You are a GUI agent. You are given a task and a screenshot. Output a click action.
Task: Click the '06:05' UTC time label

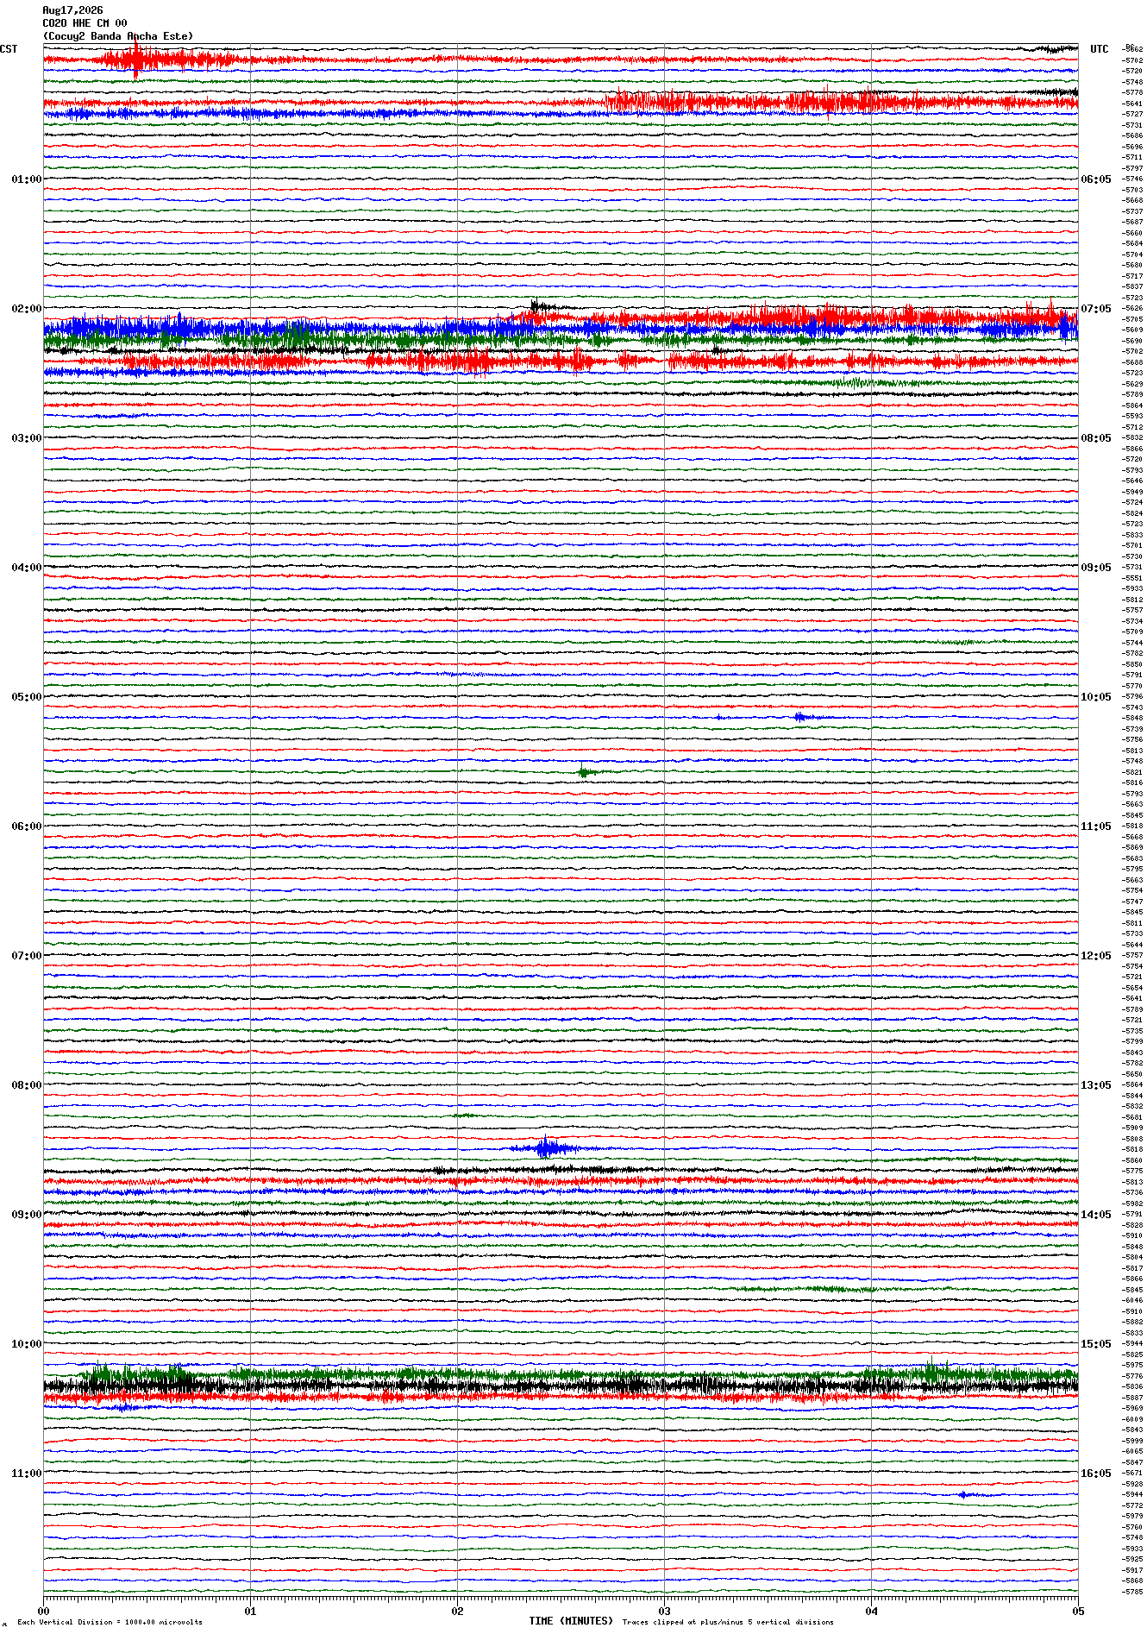click(1096, 179)
